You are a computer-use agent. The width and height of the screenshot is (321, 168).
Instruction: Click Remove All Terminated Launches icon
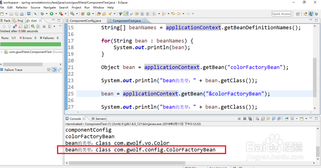pyautogui.click(x=250, y=119)
